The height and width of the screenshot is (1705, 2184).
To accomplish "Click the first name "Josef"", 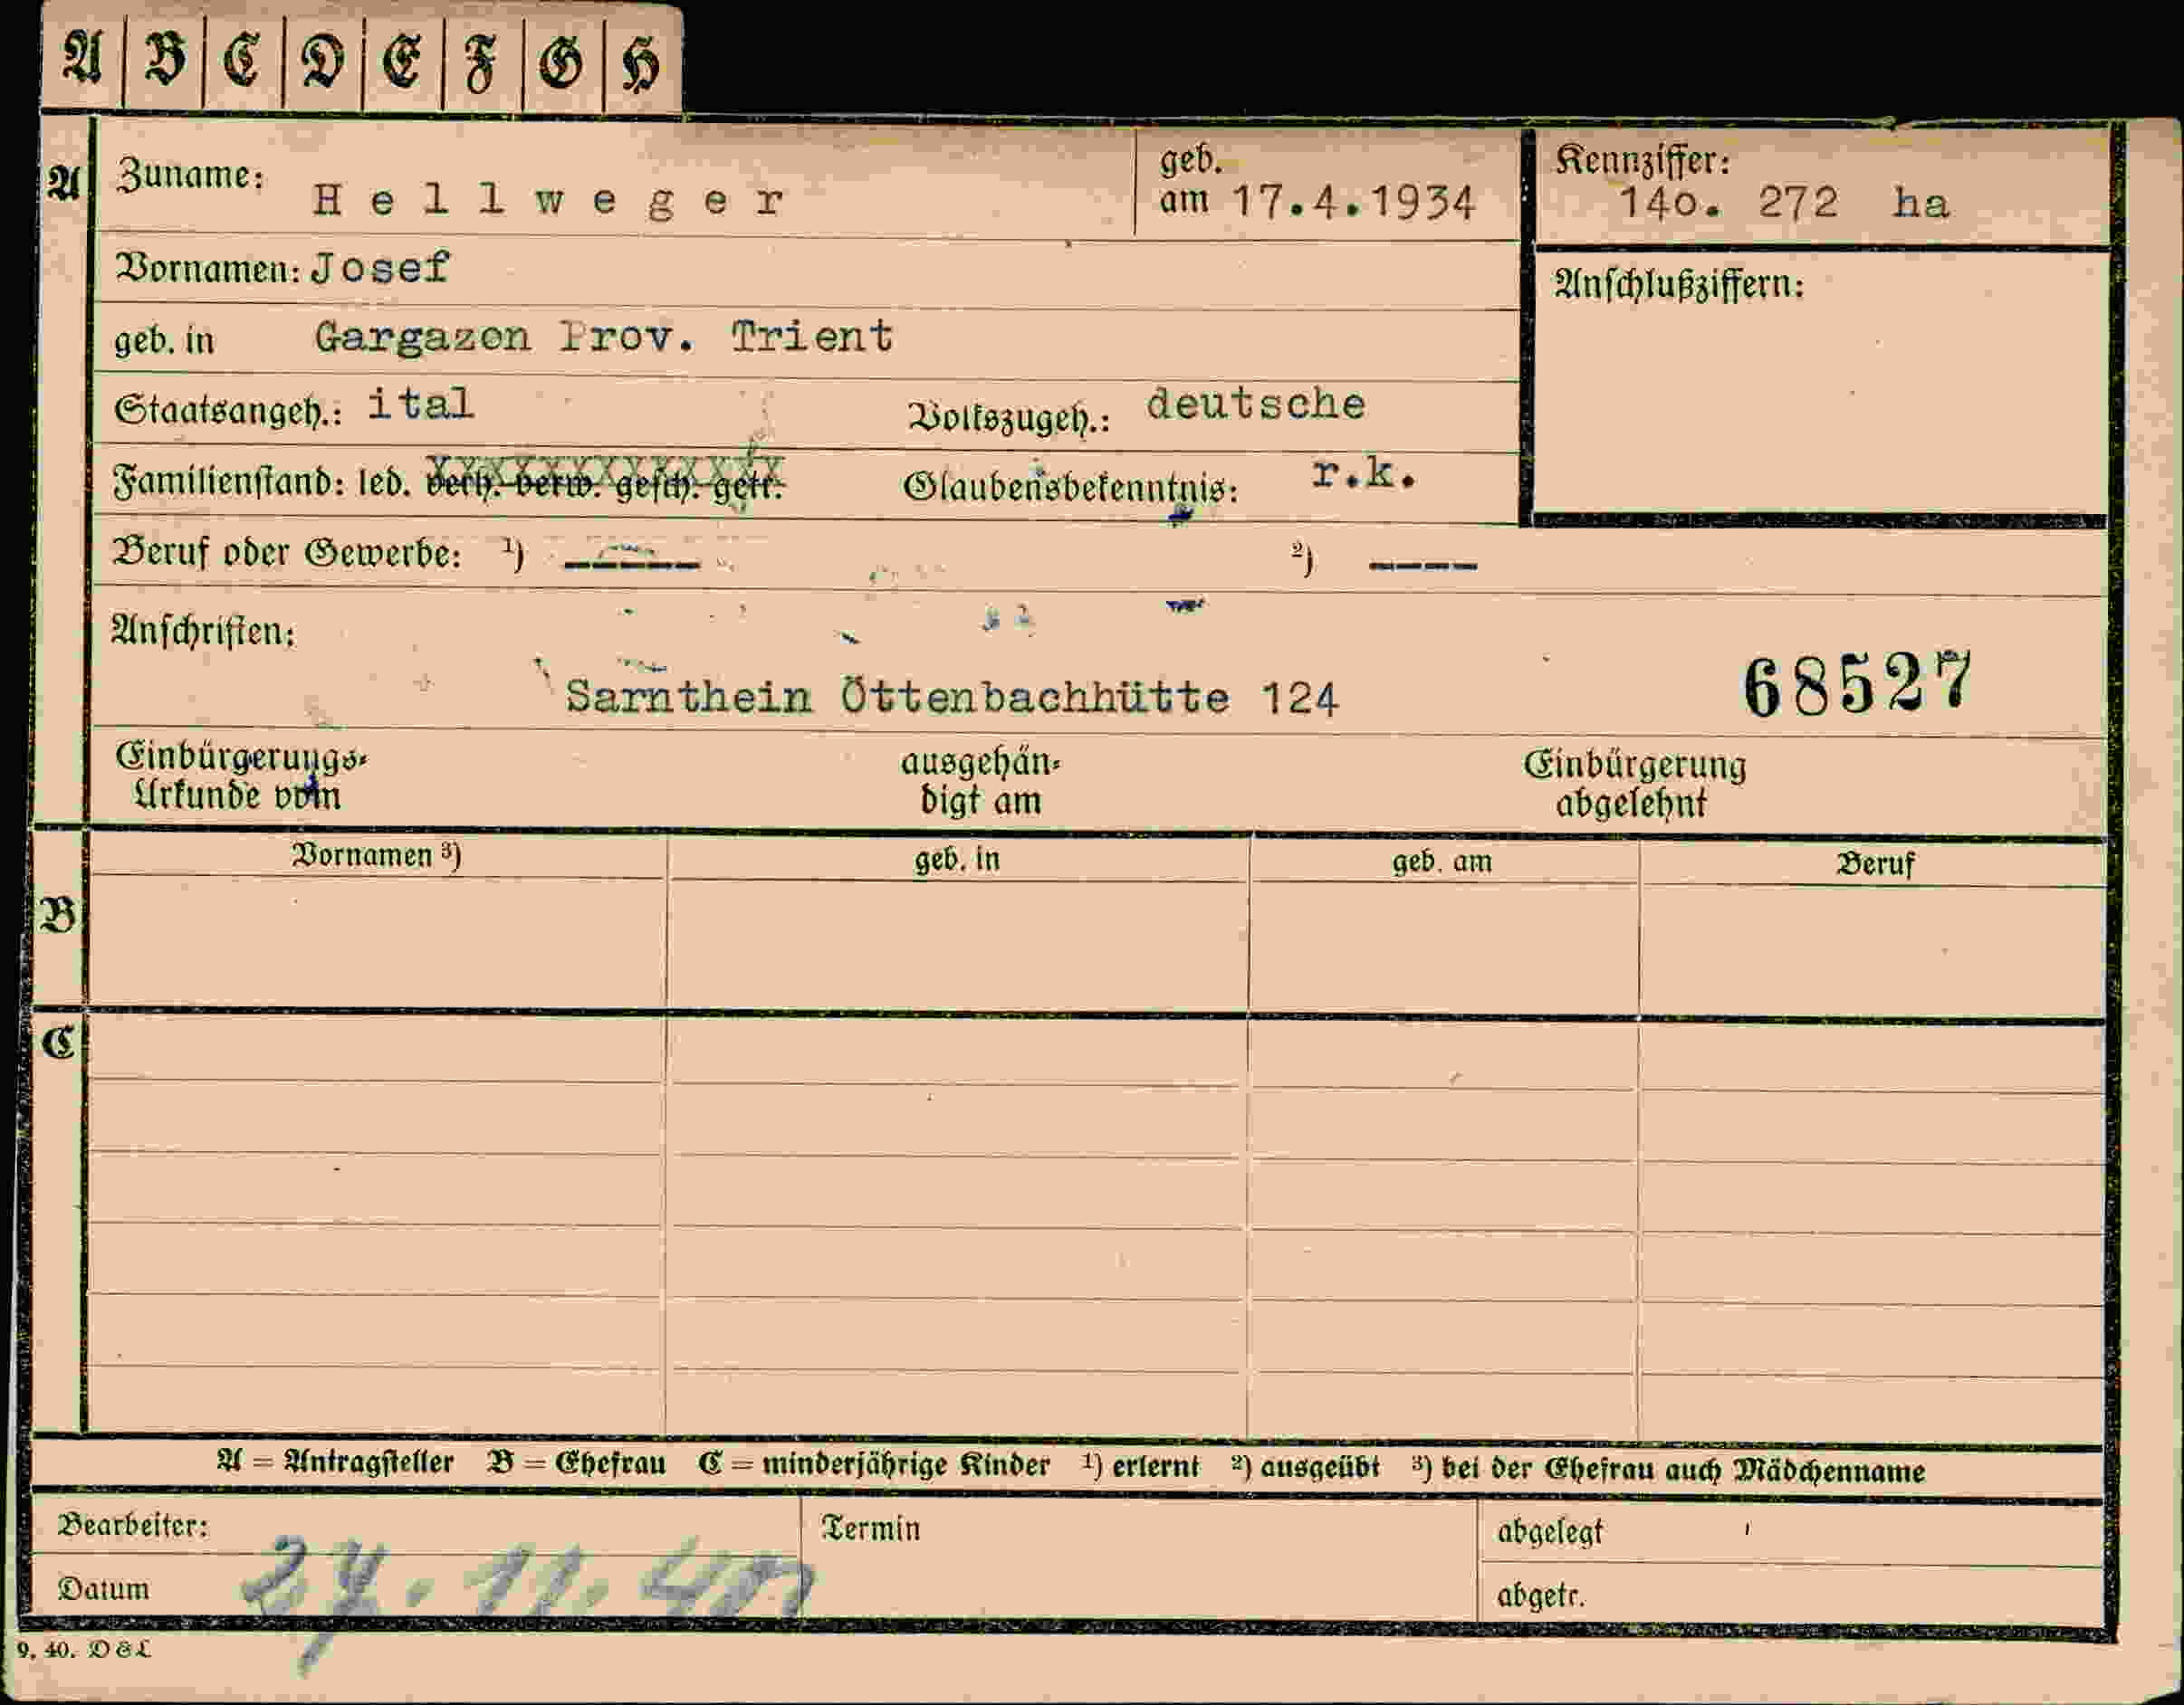I will [x=381, y=267].
